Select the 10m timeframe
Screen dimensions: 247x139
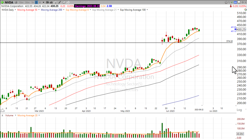(x=21, y=2)
